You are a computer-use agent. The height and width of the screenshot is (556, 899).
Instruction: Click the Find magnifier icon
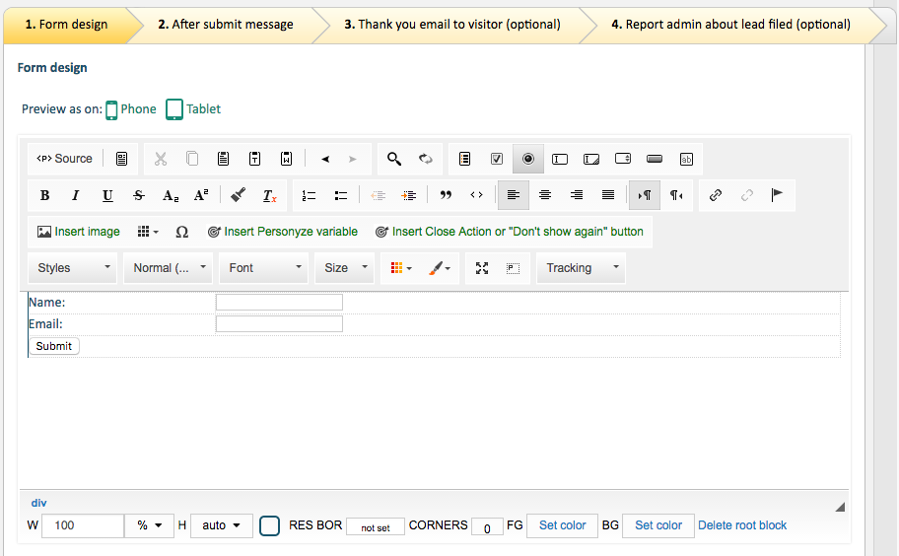point(394,159)
